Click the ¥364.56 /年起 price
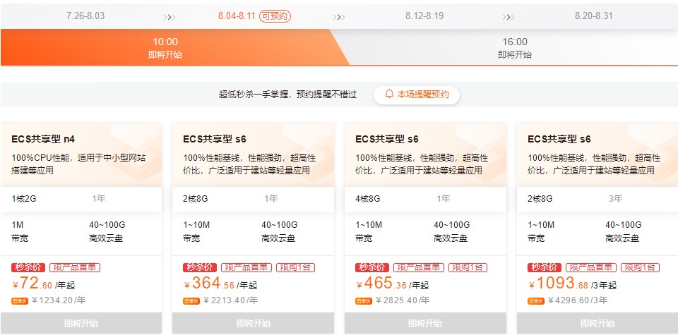The image size is (678, 335). (x=220, y=284)
